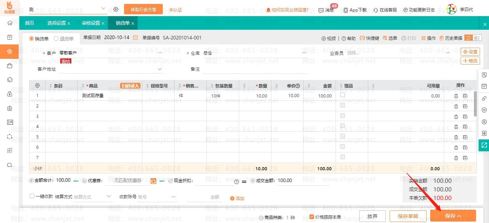The height and width of the screenshot is (223, 489).
Task: Click the 视频 video help icon
Action: coord(324,38)
